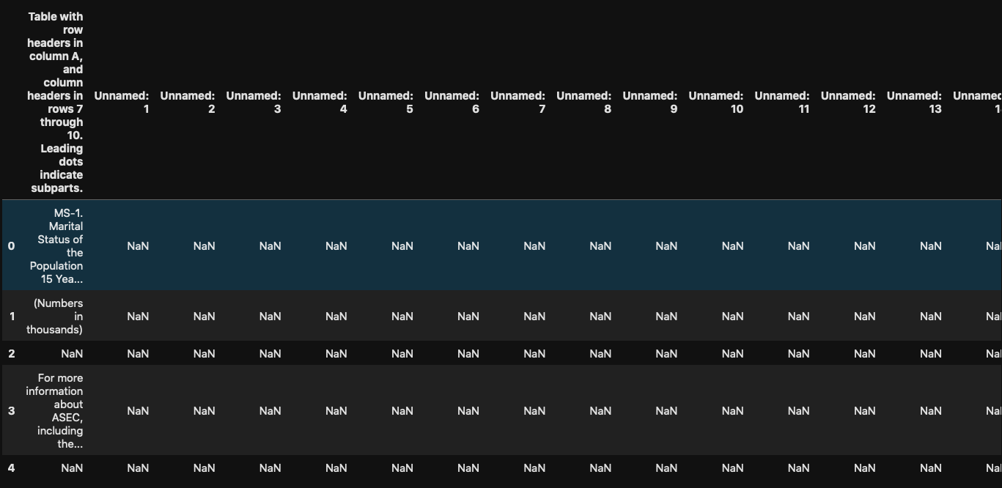This screenshot has height=488, width=1002.
Task: Select the 'Unnamed: 11' column header
Action: click(x=782, y=103)
